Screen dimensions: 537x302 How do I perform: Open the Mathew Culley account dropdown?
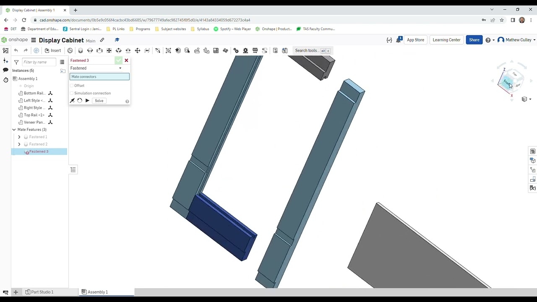tap(516, 40)
